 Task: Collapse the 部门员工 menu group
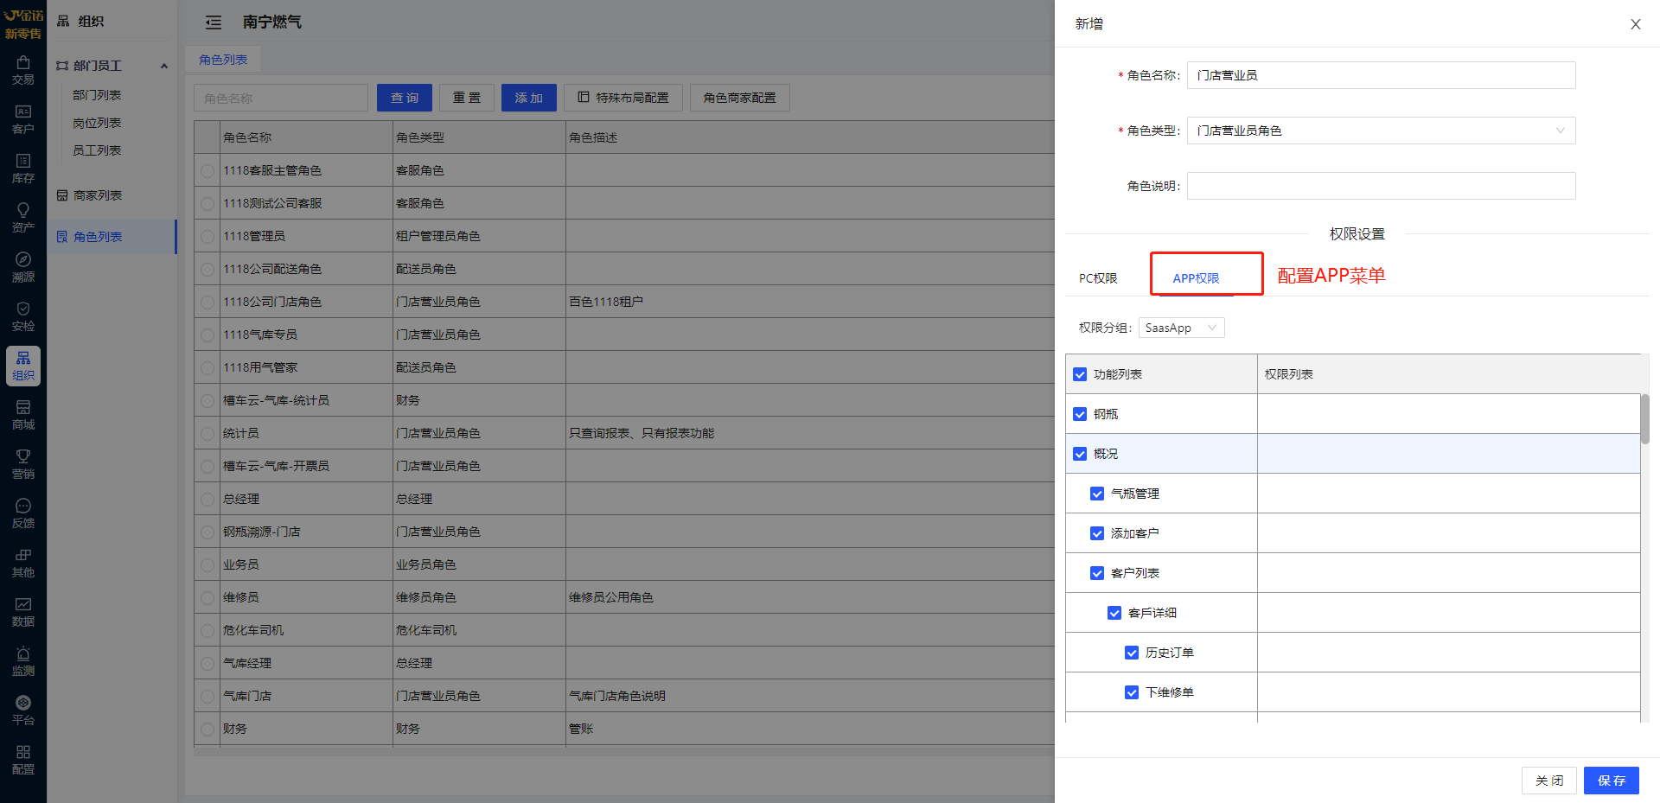coord(164,66)
